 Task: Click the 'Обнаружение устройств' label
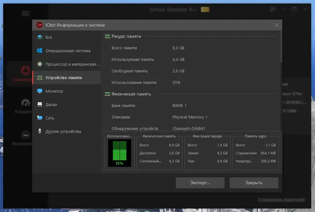click(135, 129)
